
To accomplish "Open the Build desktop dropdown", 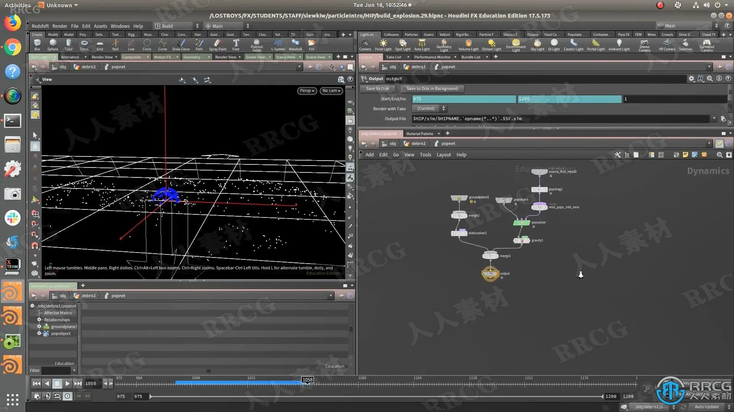I will (177, 26).
